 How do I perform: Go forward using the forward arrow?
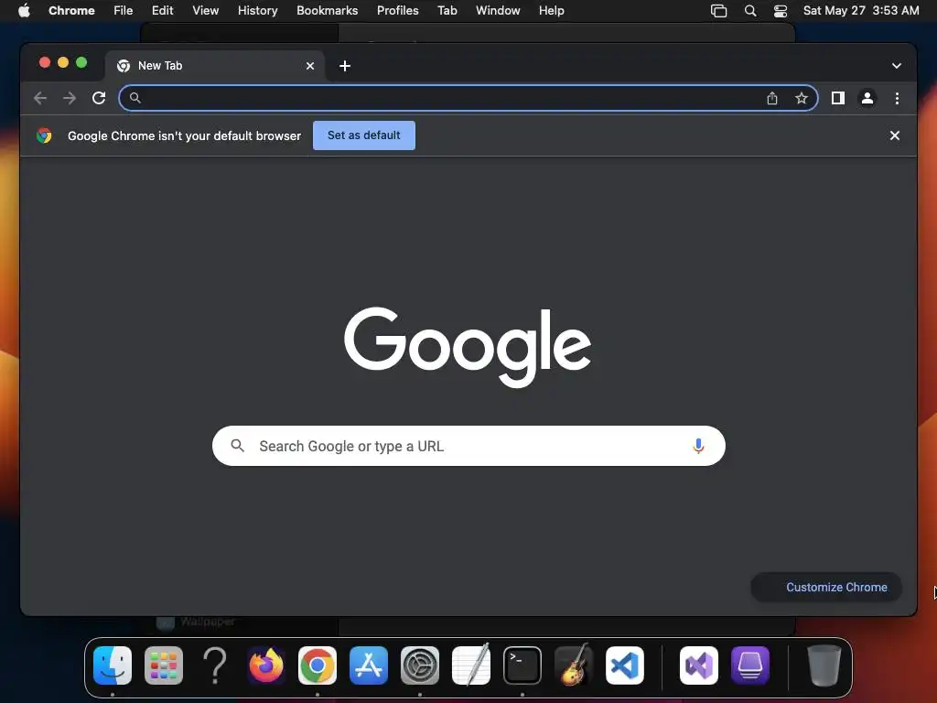(x=70, y=98)
